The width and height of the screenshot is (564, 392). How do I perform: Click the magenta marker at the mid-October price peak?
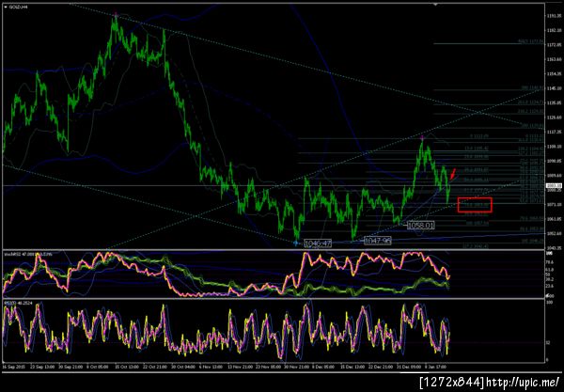pos(116,14)
